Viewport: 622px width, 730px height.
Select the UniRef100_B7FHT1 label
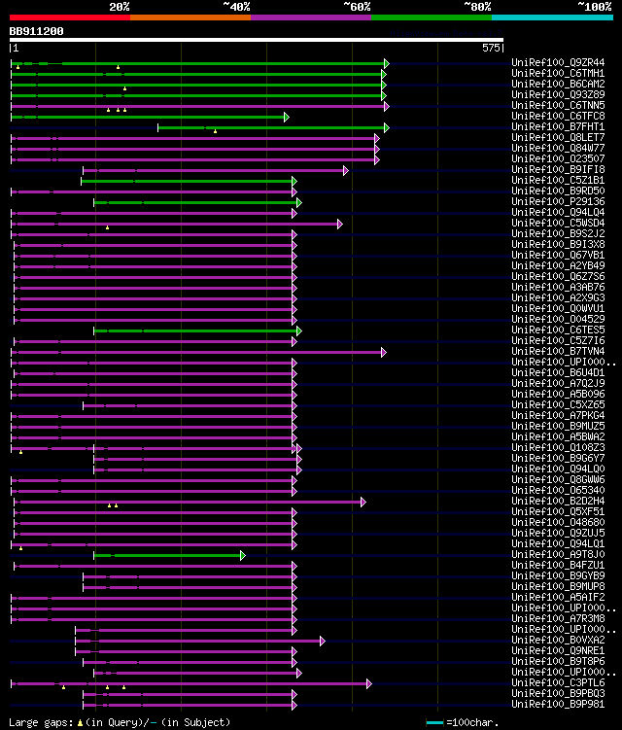coord(558,126)
